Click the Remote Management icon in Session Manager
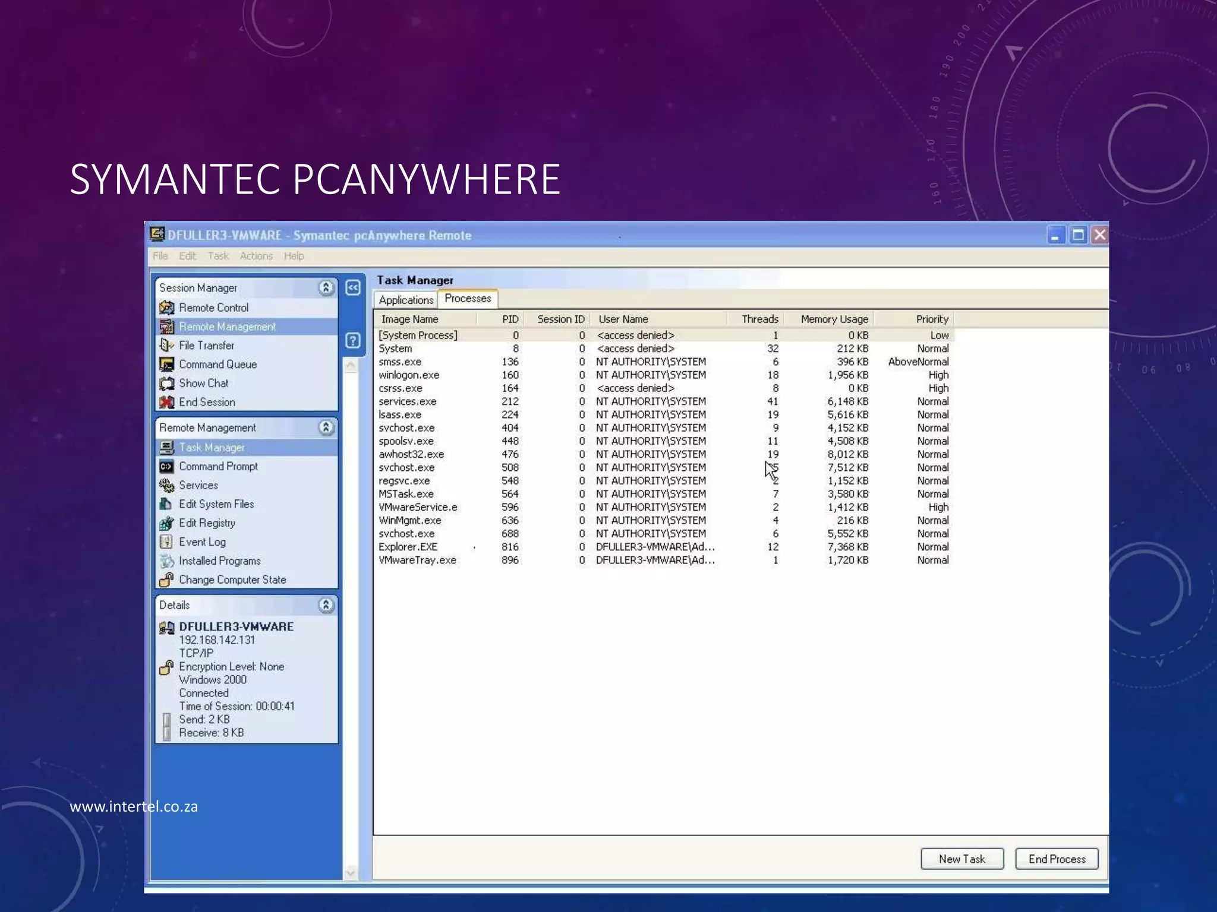The image size is (1217, 912). tap(167, 327)
